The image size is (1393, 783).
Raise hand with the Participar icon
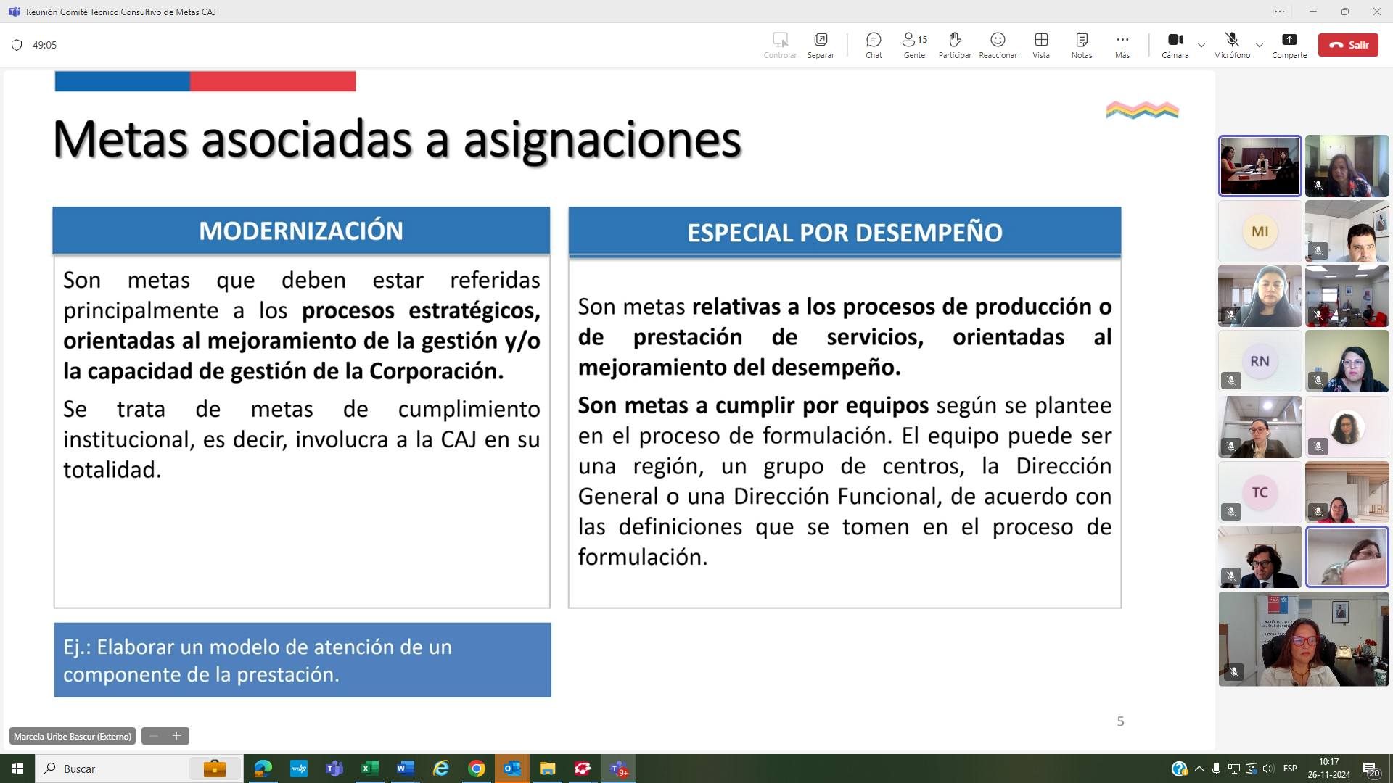coord(954,45)
